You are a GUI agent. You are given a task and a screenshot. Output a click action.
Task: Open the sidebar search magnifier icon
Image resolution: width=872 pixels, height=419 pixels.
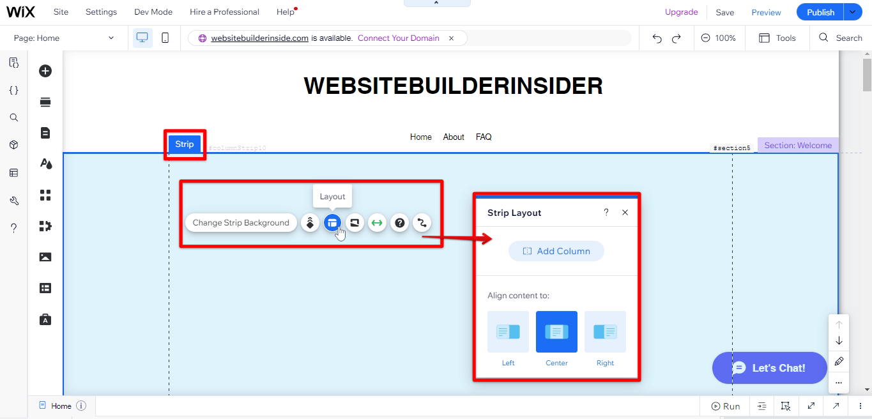pos(13,118)
